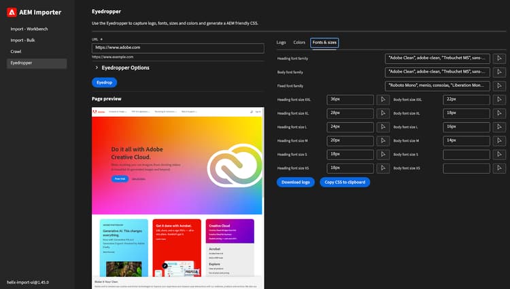Open Import - Bulk page

pyautogui.click(x=22, y=40)
